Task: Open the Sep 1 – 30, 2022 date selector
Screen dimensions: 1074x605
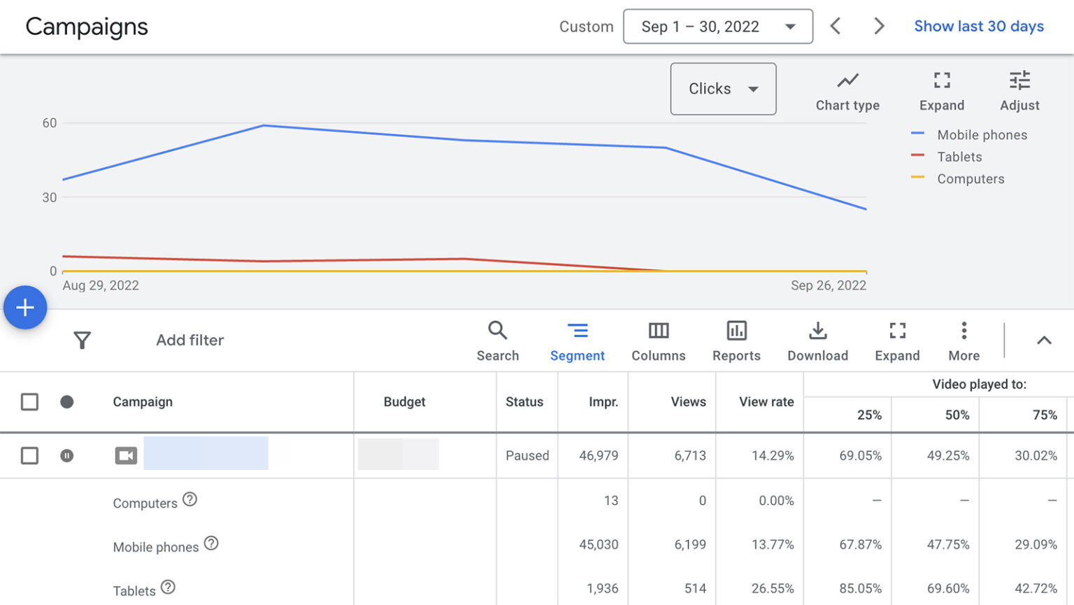Action: click(x=717, y=26)
